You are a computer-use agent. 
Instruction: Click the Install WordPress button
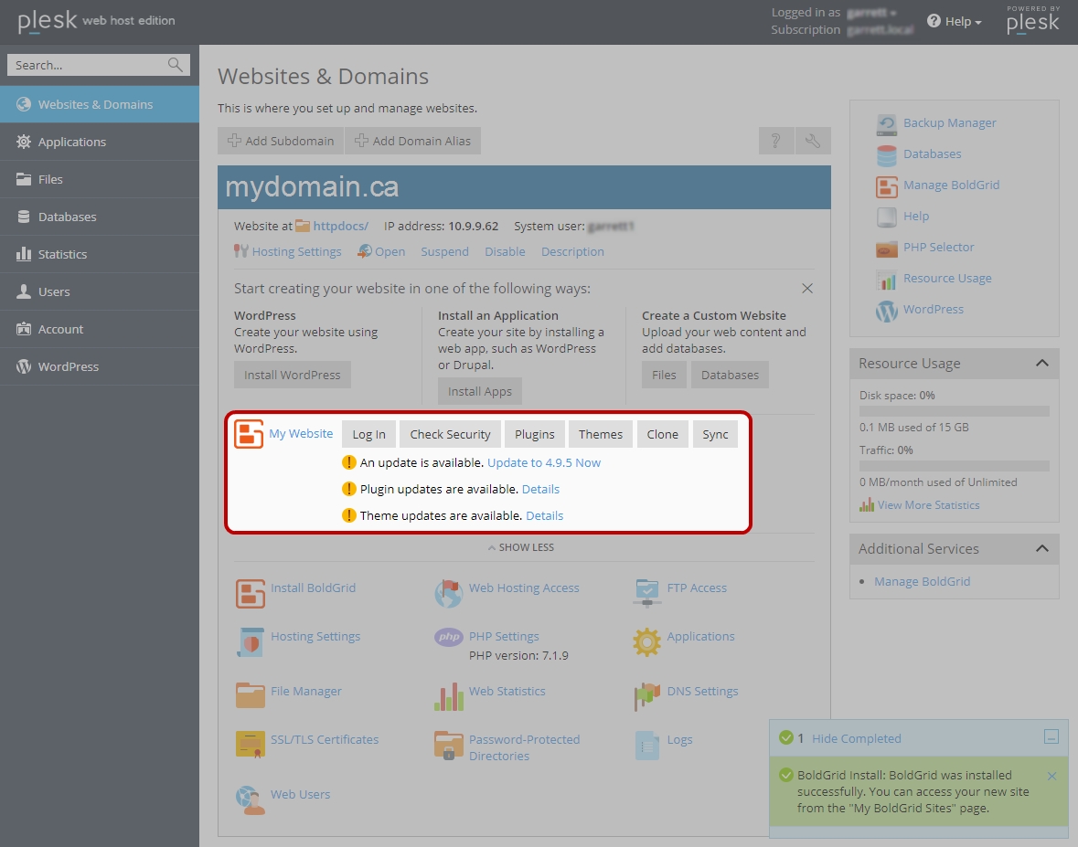(293, 375)
